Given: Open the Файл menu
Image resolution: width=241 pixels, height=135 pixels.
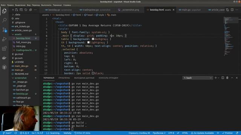Looking at the screenshot, I should click(x=3, y=5).
